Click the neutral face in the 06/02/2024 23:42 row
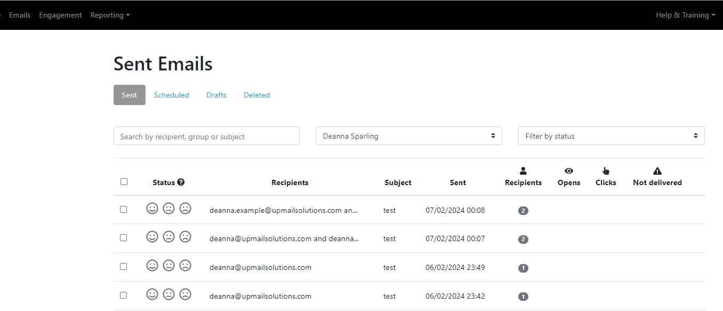This screenshot has height=311, width=723. 168,294
